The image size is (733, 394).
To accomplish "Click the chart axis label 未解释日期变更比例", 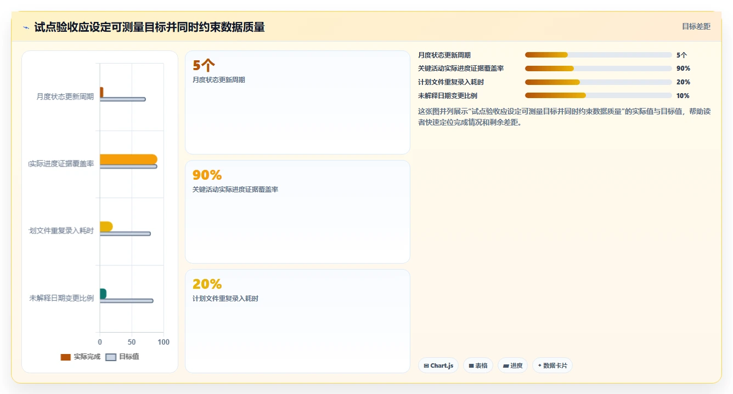I will [x=61, y=298].
